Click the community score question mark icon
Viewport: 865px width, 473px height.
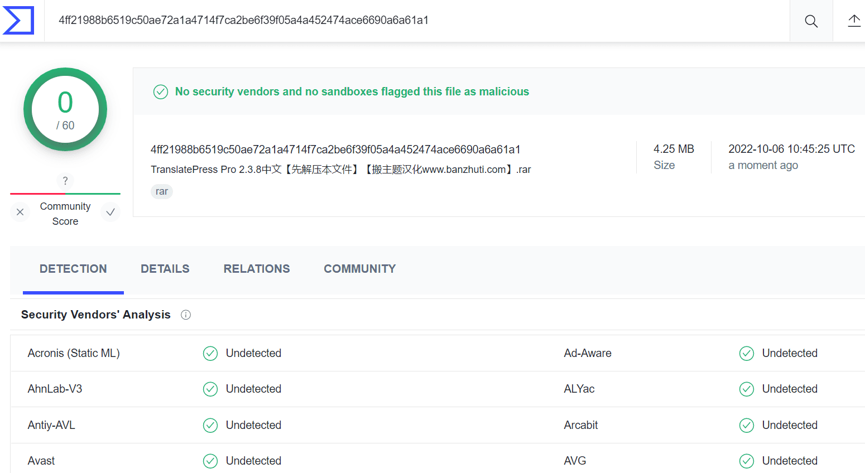tap(65, 181)
